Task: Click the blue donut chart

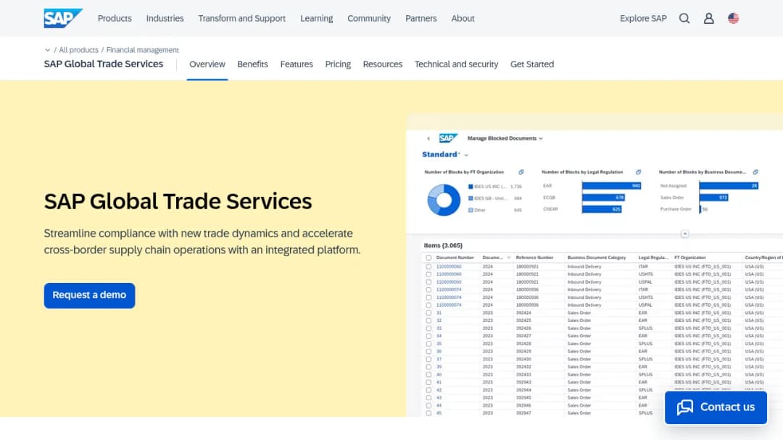Action: 444,200
